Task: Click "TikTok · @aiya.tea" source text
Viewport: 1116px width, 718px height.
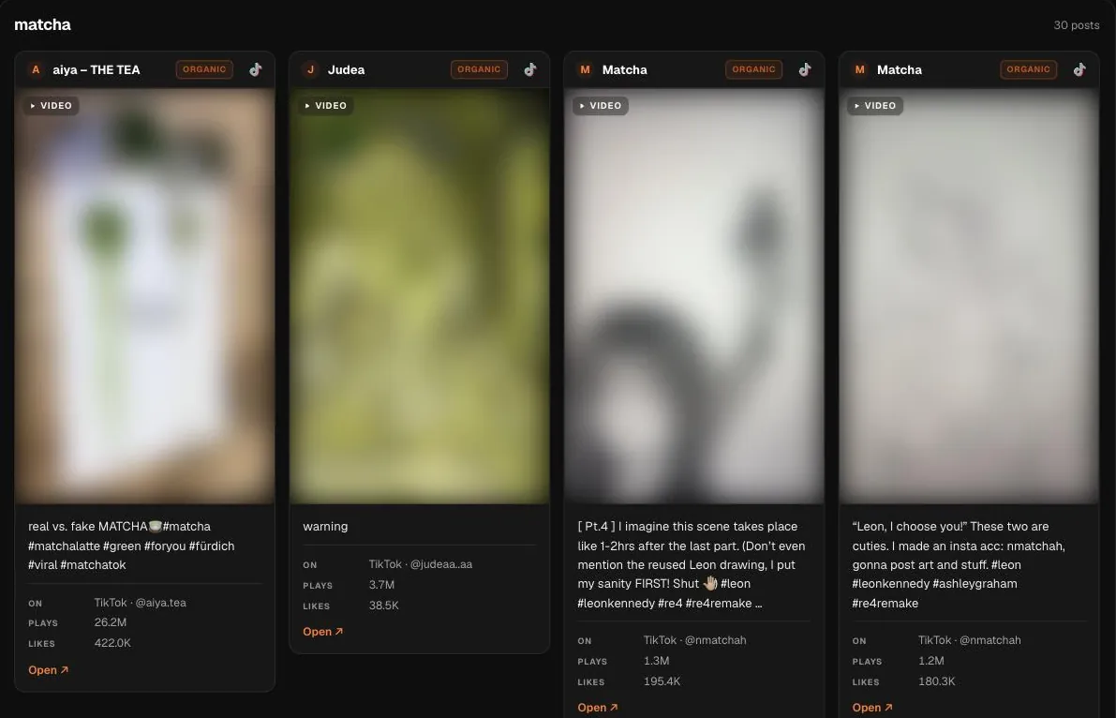Action: pos(141,603)
